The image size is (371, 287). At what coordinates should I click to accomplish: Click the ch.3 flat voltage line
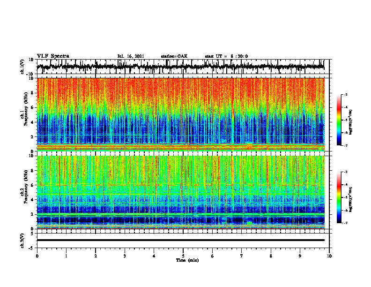(x=180, y=240)
